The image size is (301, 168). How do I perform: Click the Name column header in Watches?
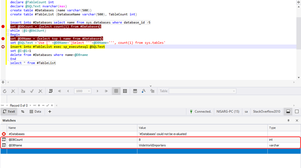tap(72, 128)
